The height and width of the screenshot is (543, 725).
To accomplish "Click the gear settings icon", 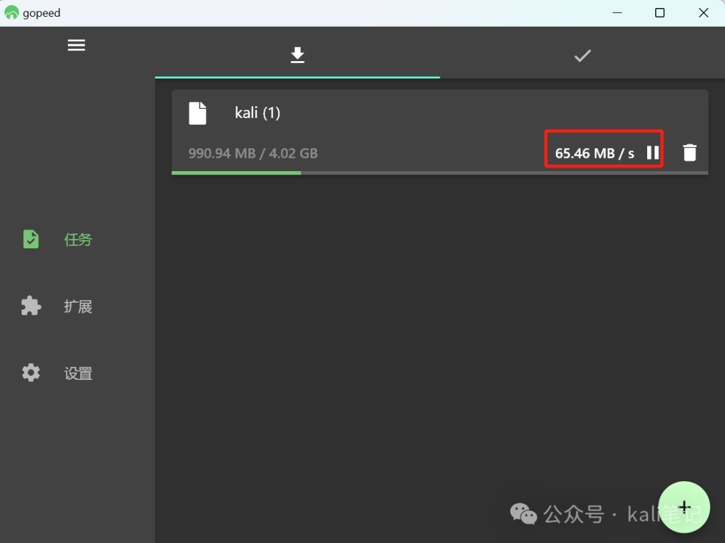I will [31, 373].
